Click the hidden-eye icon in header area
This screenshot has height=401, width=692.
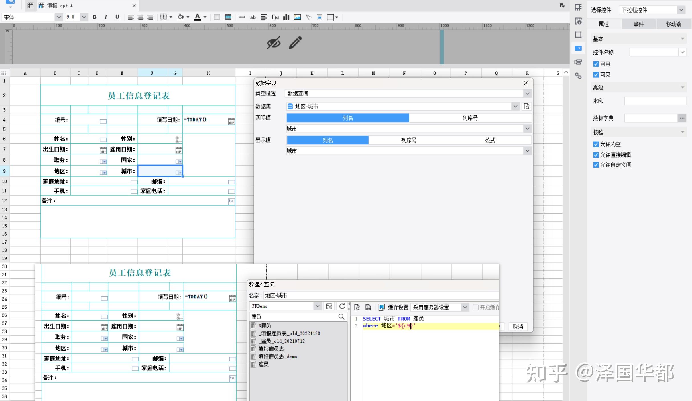pos(274,43)
